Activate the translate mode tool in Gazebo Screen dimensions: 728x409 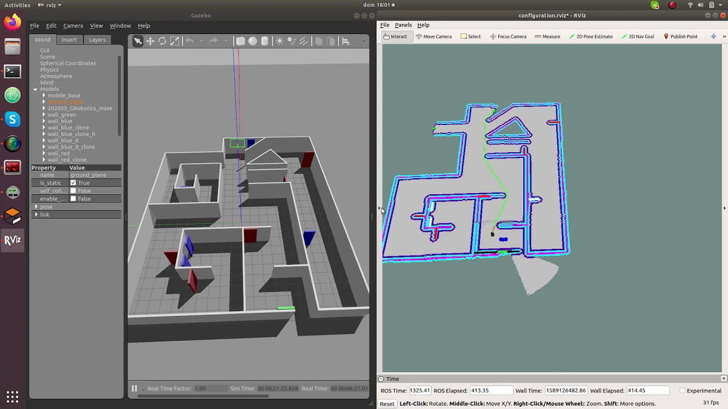(150, 41)
